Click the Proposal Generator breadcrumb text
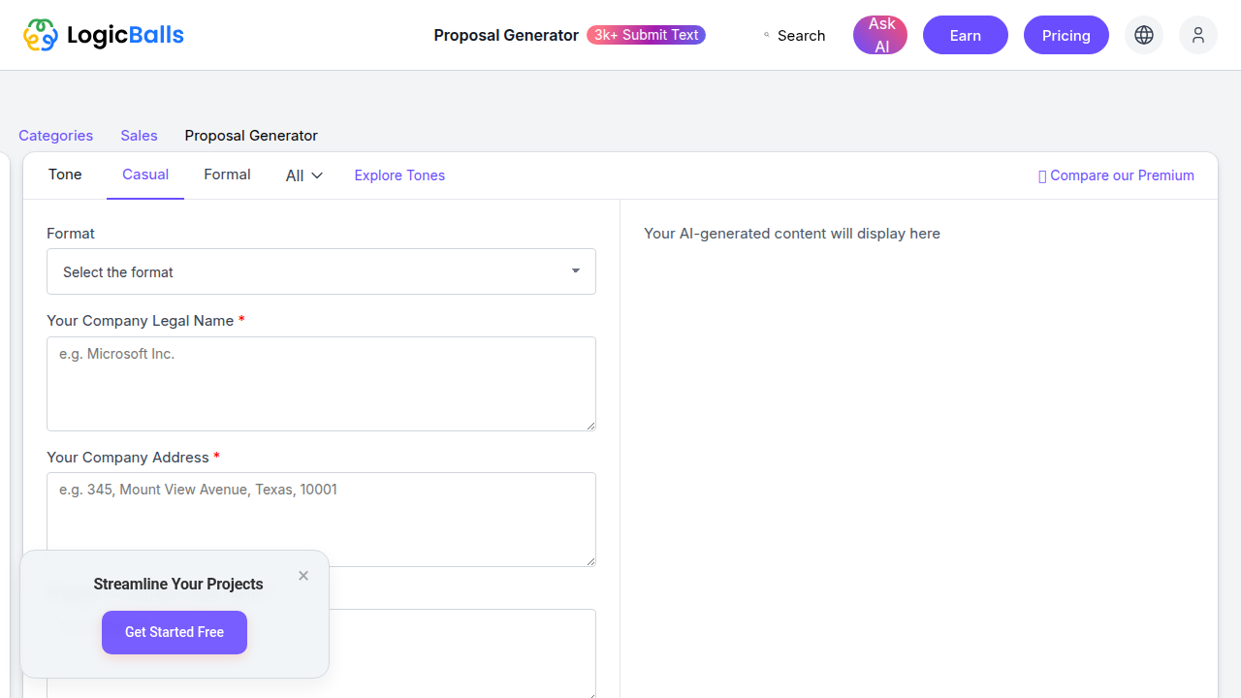Viewport: 1241px width, 698px height. pos(251,136)
